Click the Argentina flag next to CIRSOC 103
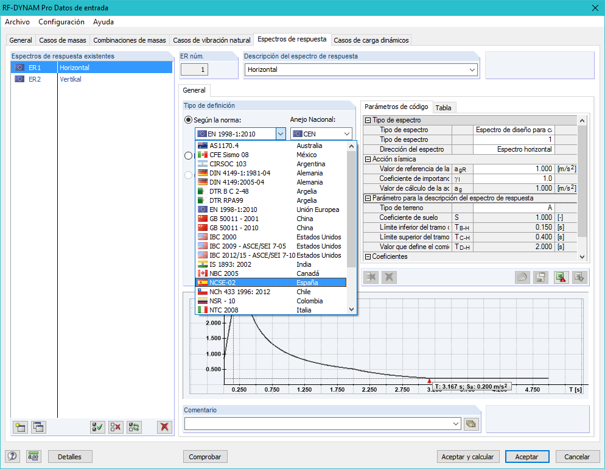 point(203,164)
